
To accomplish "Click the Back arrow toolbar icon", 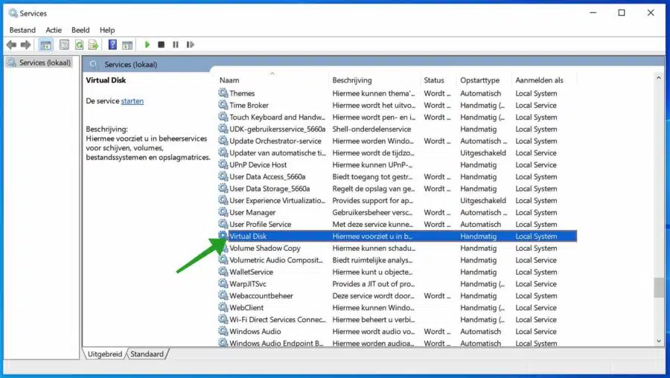I will coord(11,45).
